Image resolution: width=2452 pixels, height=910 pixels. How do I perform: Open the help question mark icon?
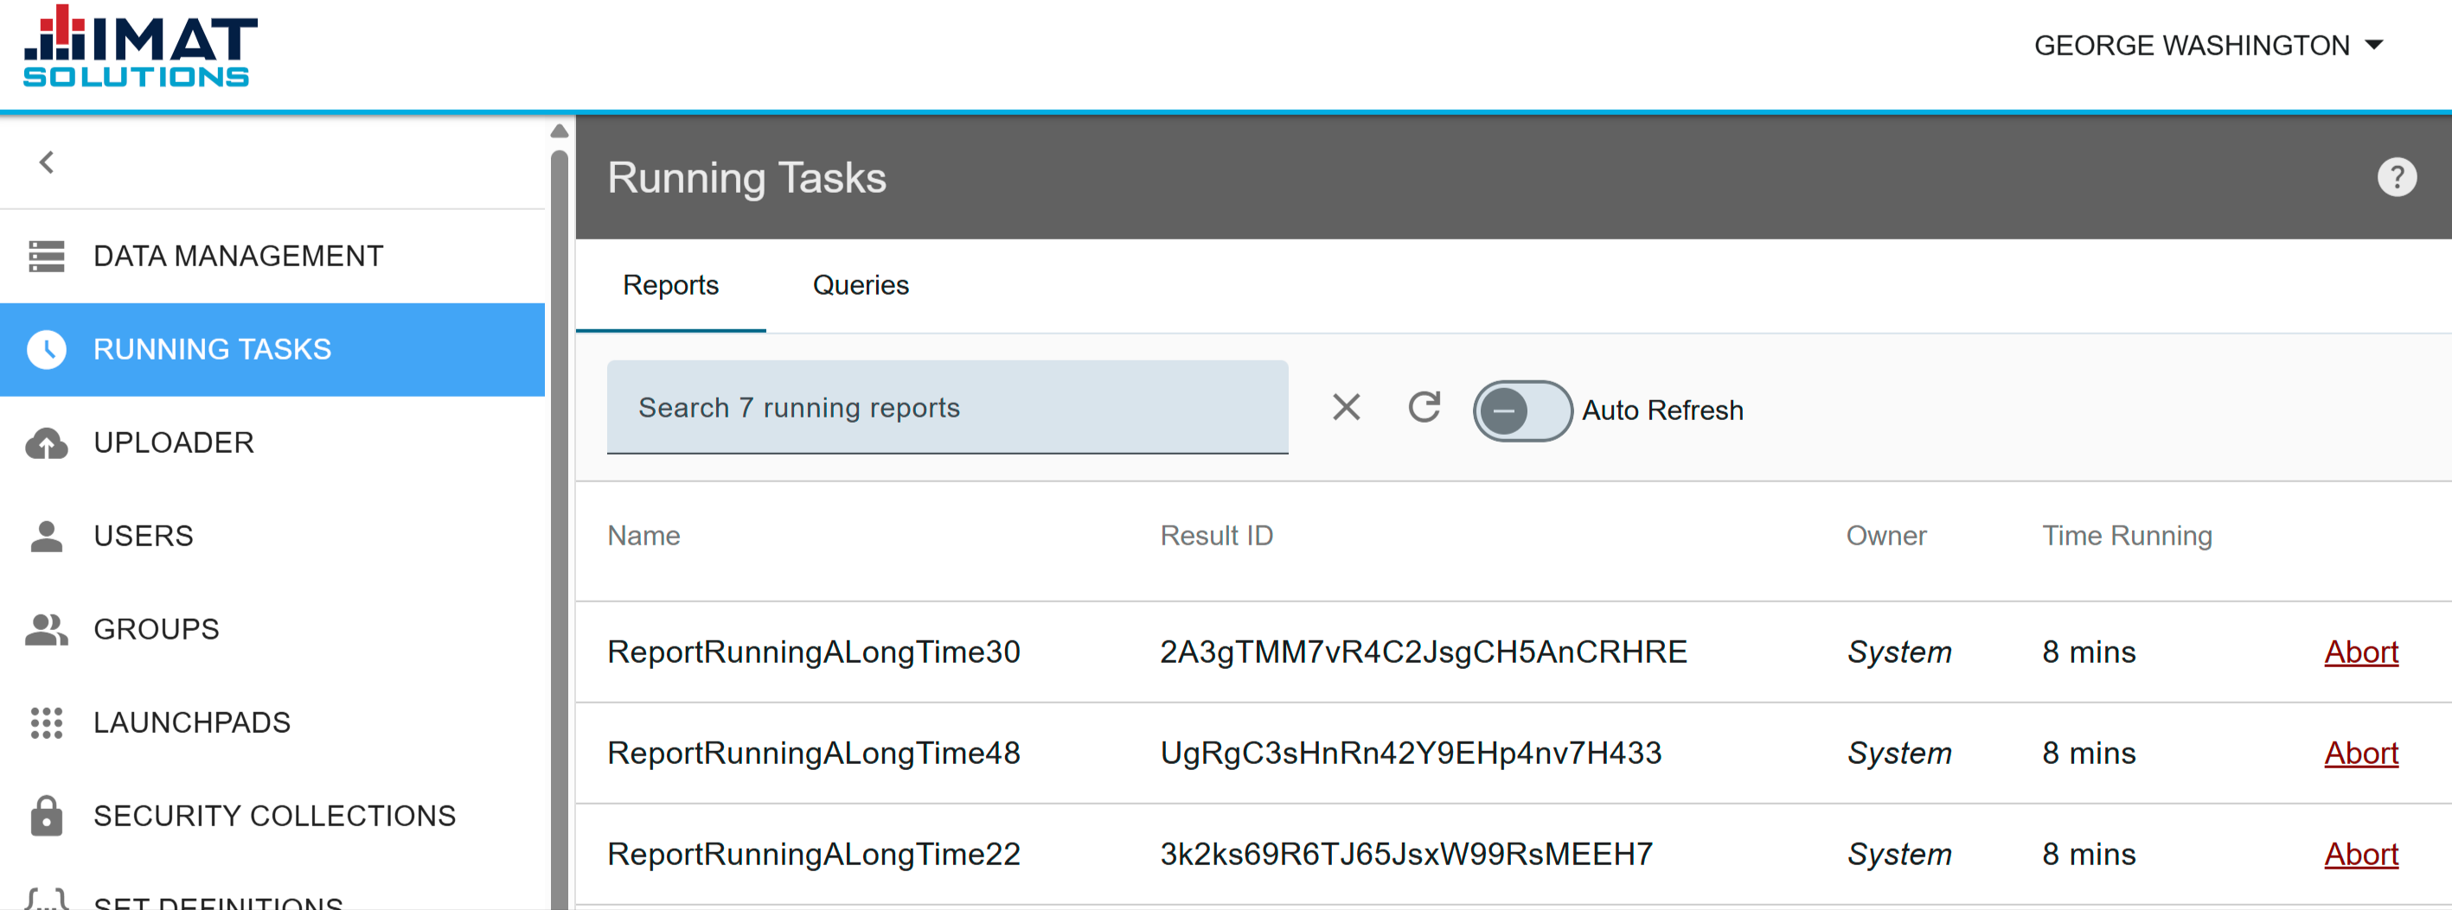point(2396,177)
